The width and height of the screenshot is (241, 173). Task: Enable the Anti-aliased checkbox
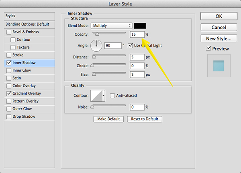click(112, 95)
